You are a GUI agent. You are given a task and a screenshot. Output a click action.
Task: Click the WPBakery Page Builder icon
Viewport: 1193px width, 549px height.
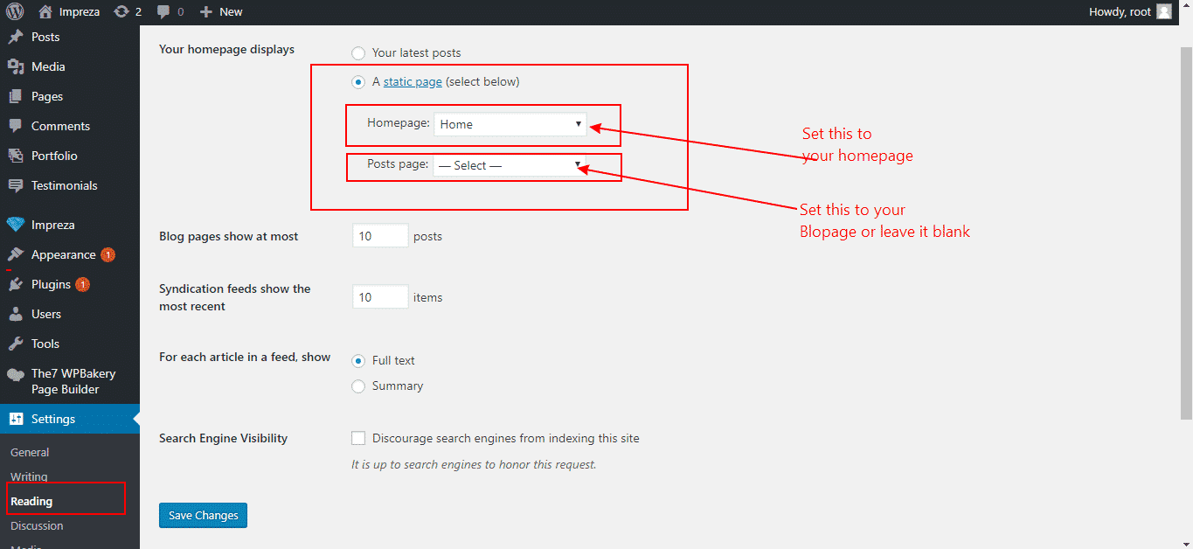[16, 373]
